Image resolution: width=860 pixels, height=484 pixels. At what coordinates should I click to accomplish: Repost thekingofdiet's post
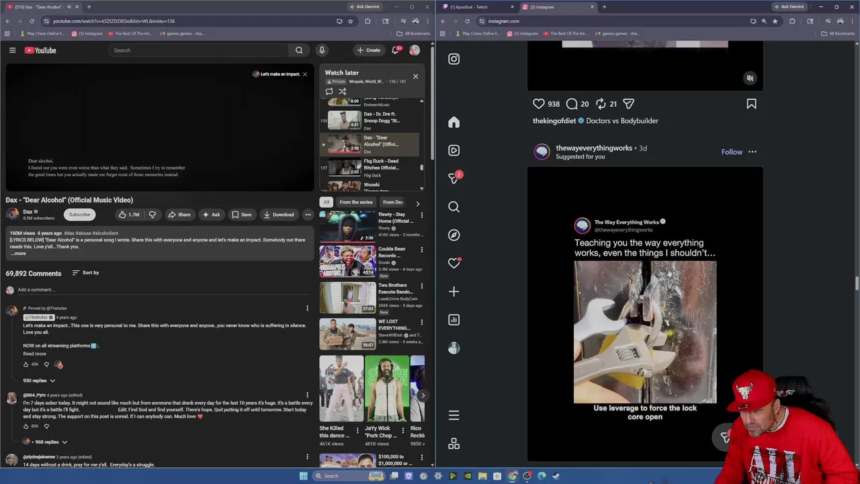[601, 104]
